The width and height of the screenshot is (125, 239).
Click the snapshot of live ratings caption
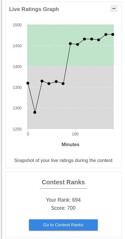point(63,160)
